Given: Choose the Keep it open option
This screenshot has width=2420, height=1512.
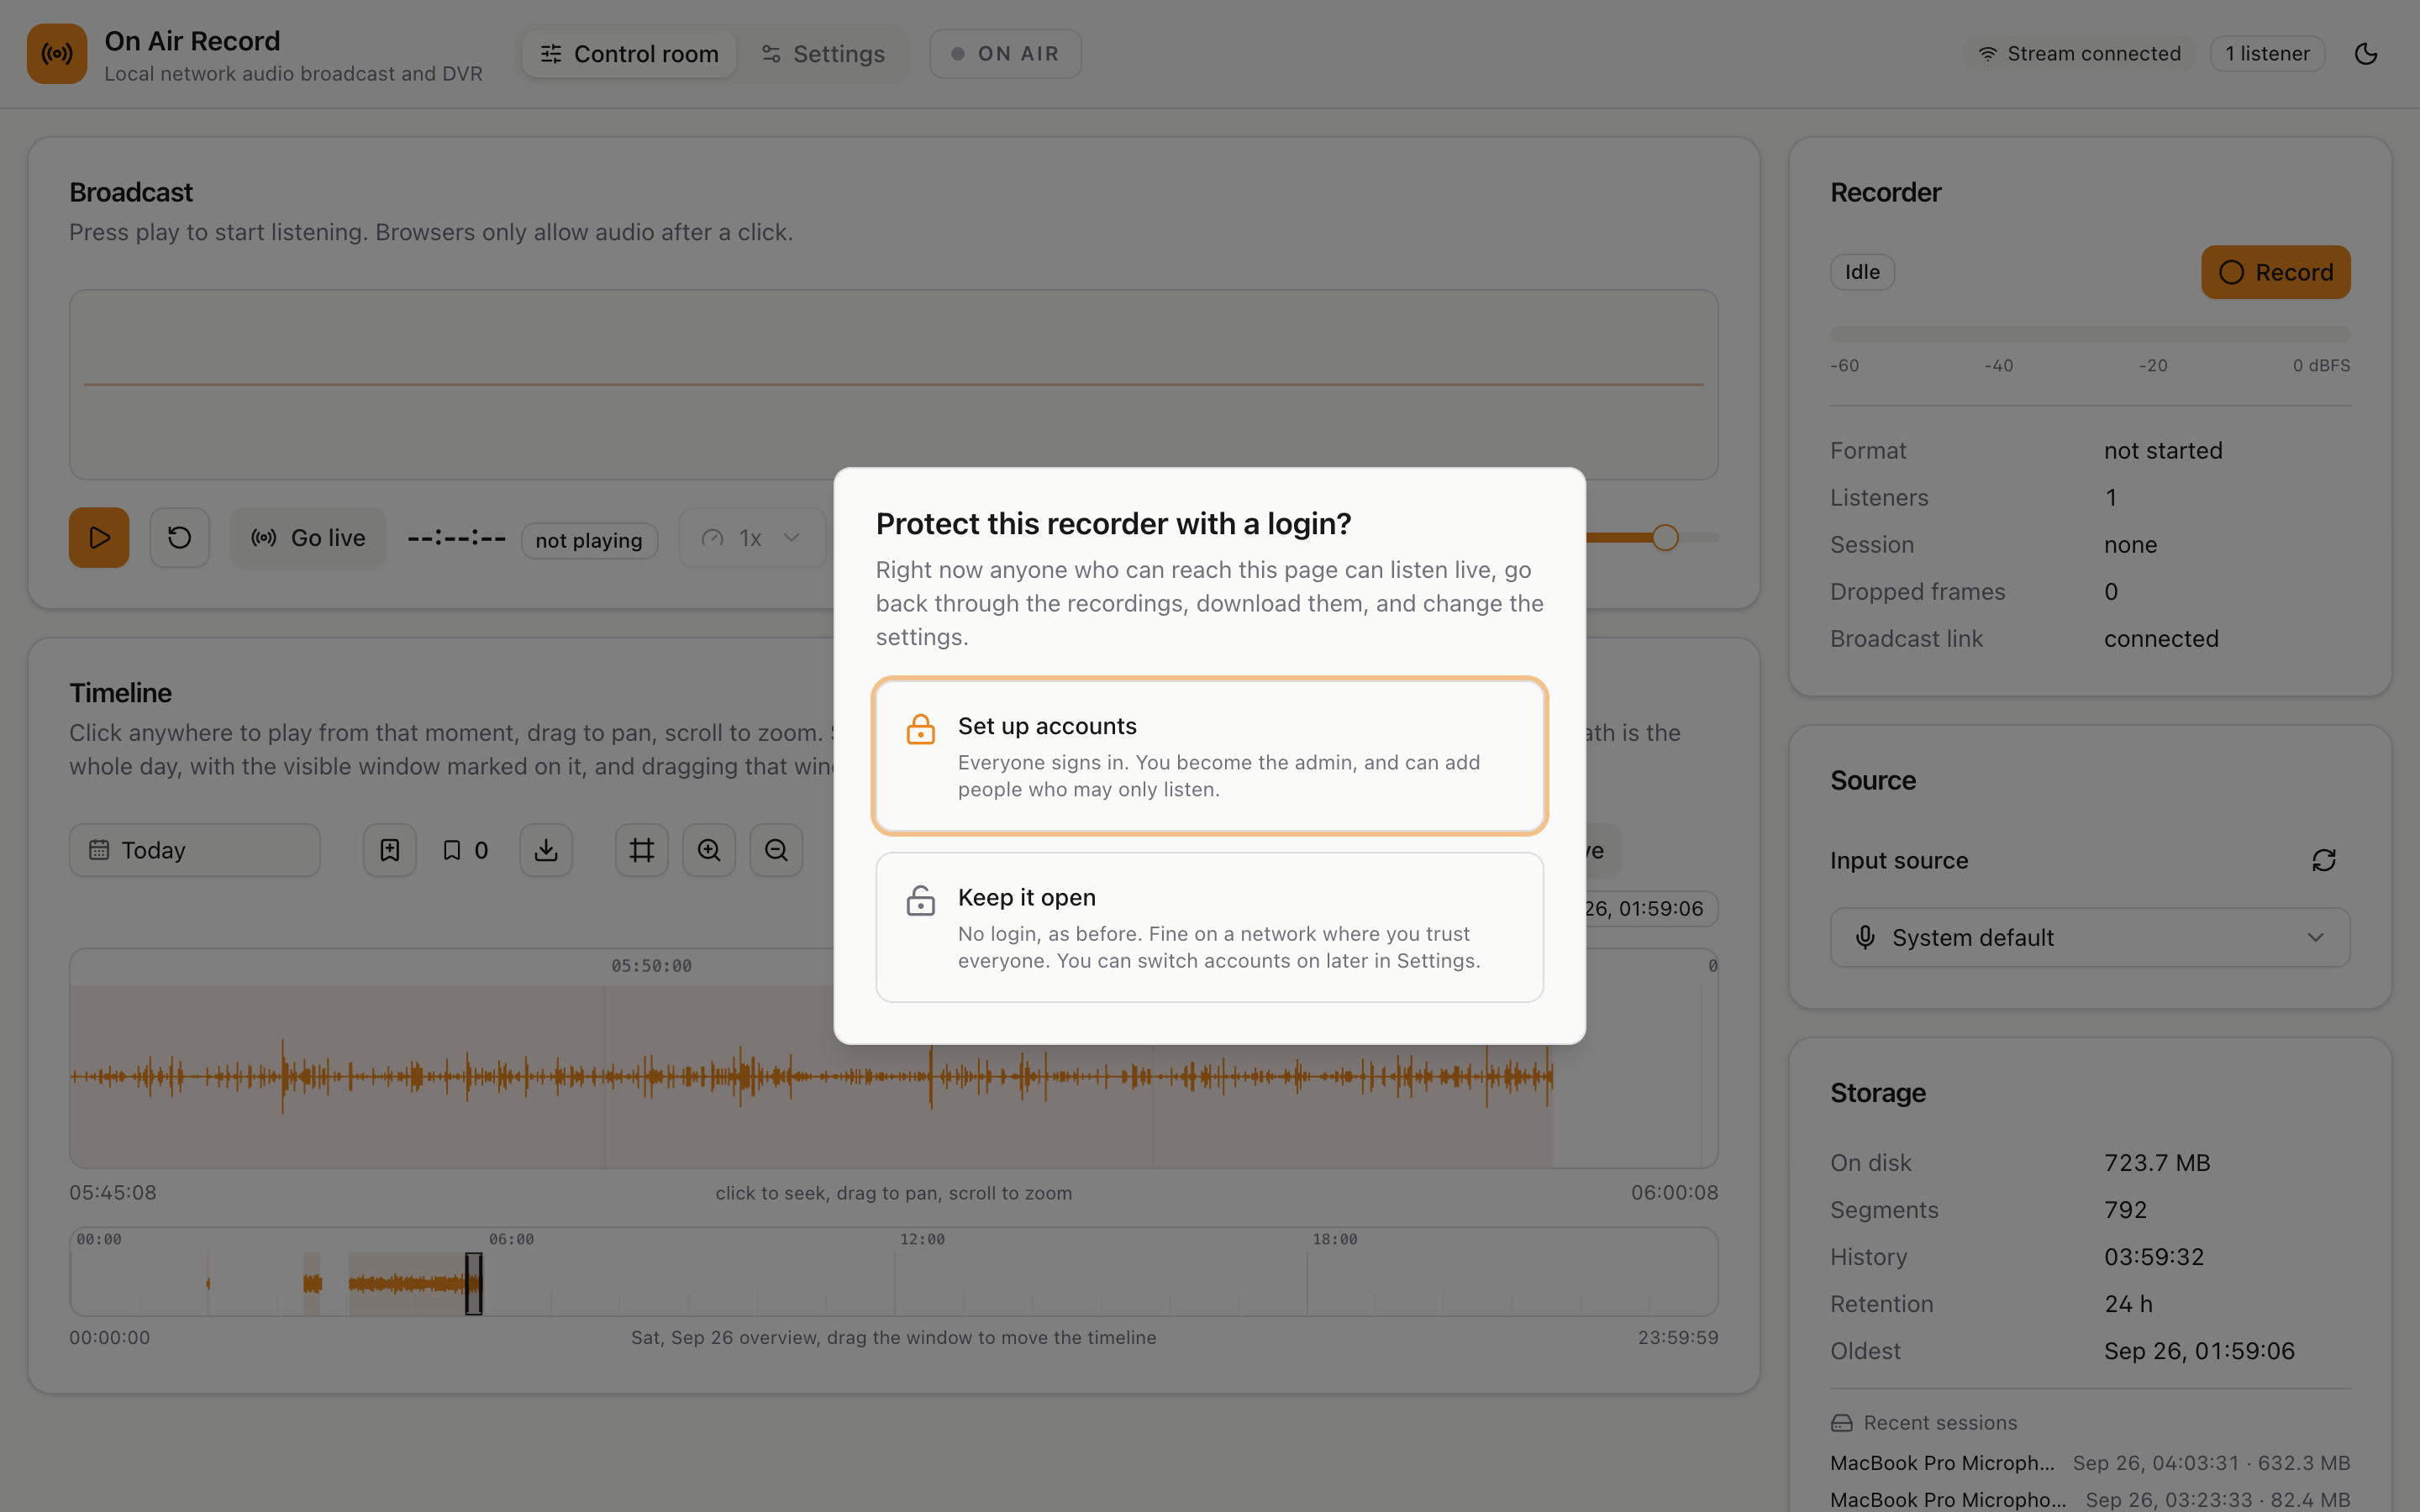Looking at the screenshot, I should click(1209, 927).
